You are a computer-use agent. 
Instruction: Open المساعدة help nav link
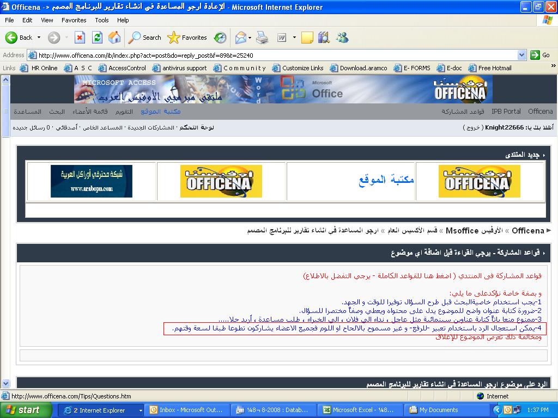coord(27,112)
